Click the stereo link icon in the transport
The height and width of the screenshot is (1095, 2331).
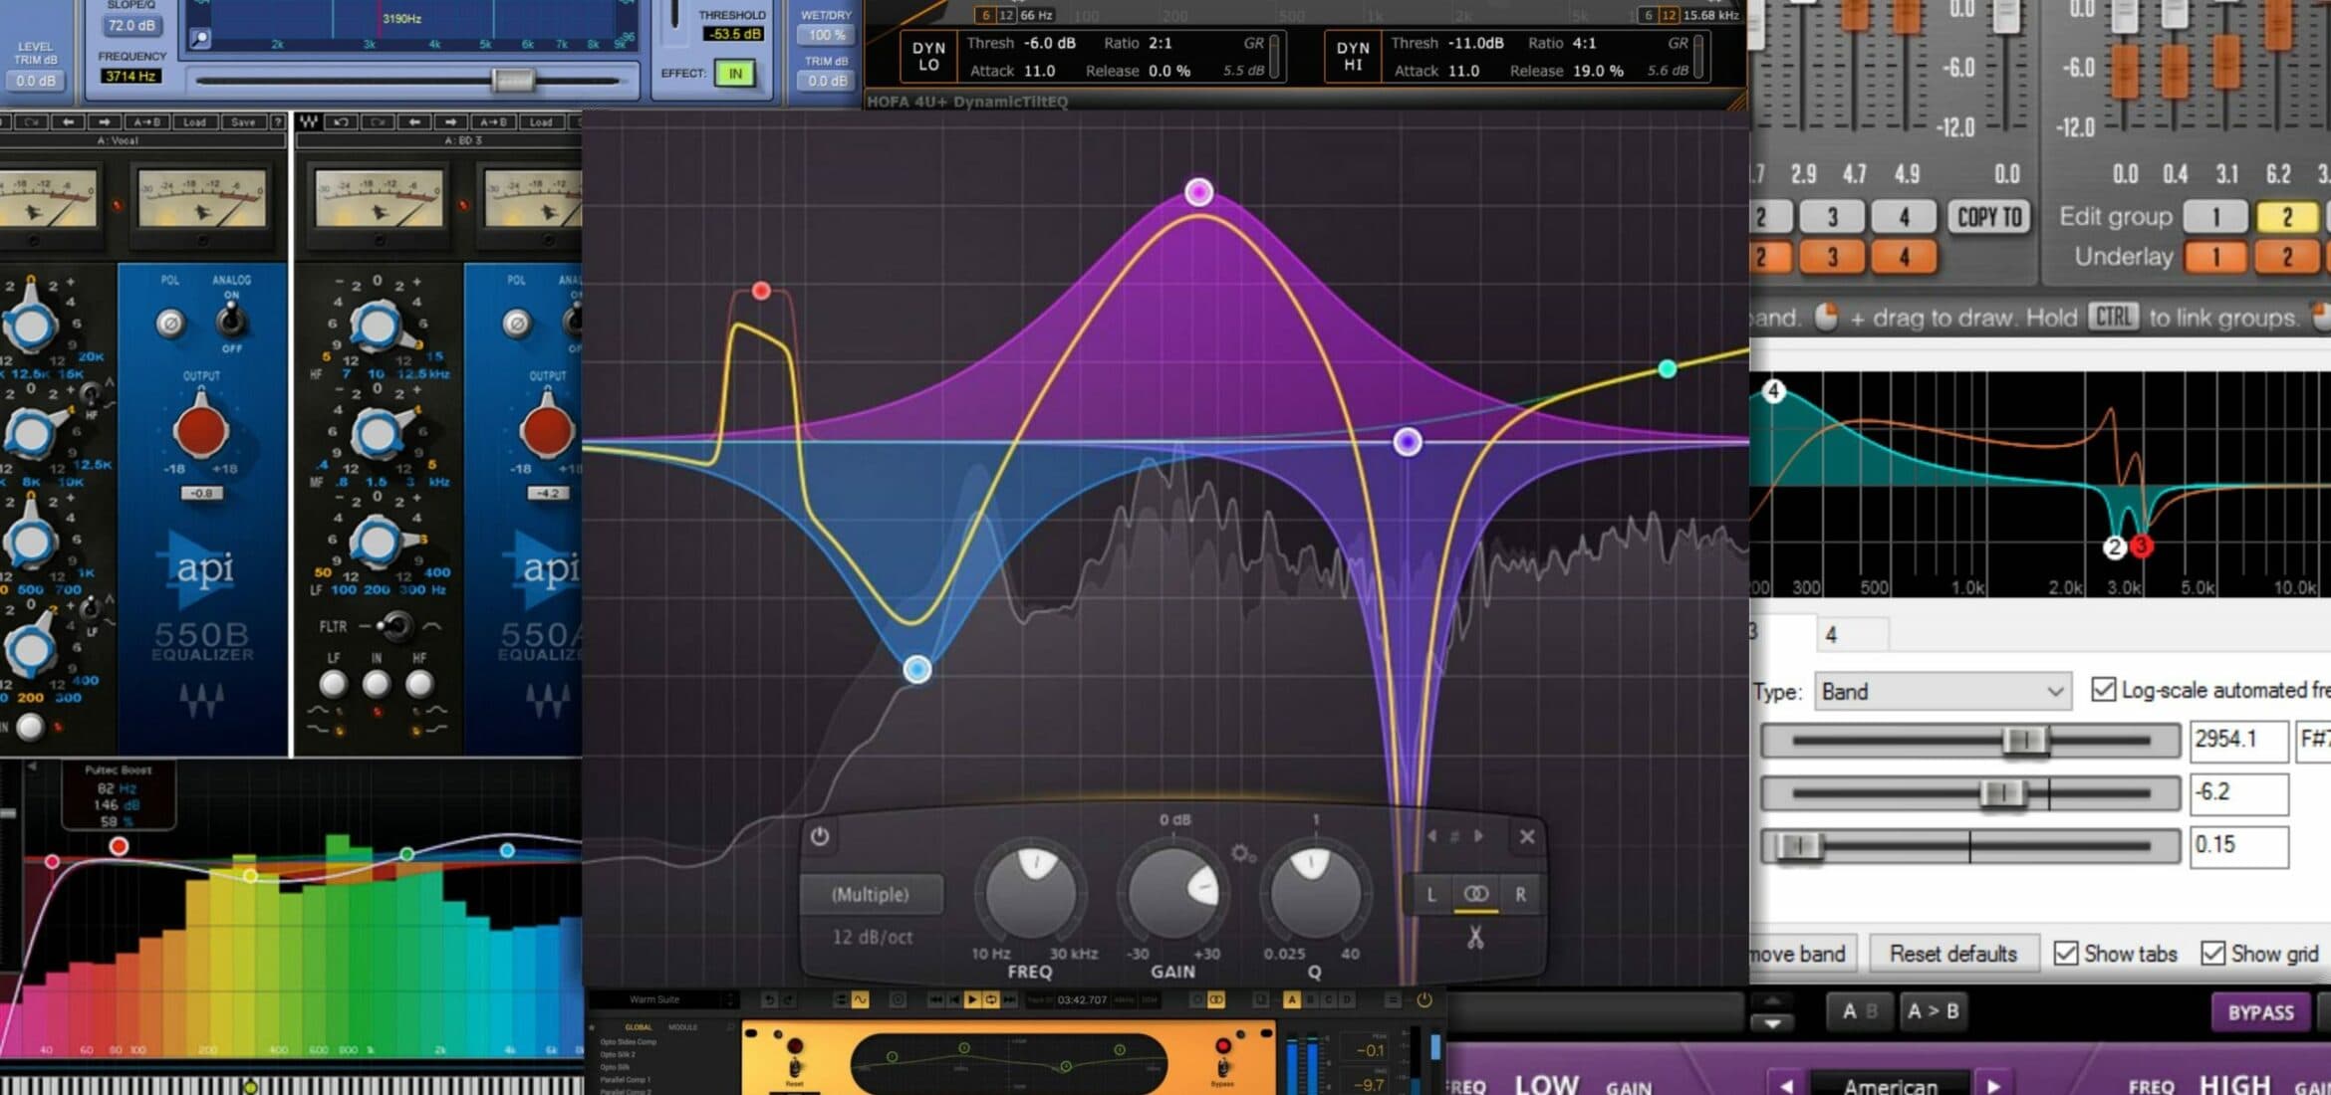[1215, 999]
